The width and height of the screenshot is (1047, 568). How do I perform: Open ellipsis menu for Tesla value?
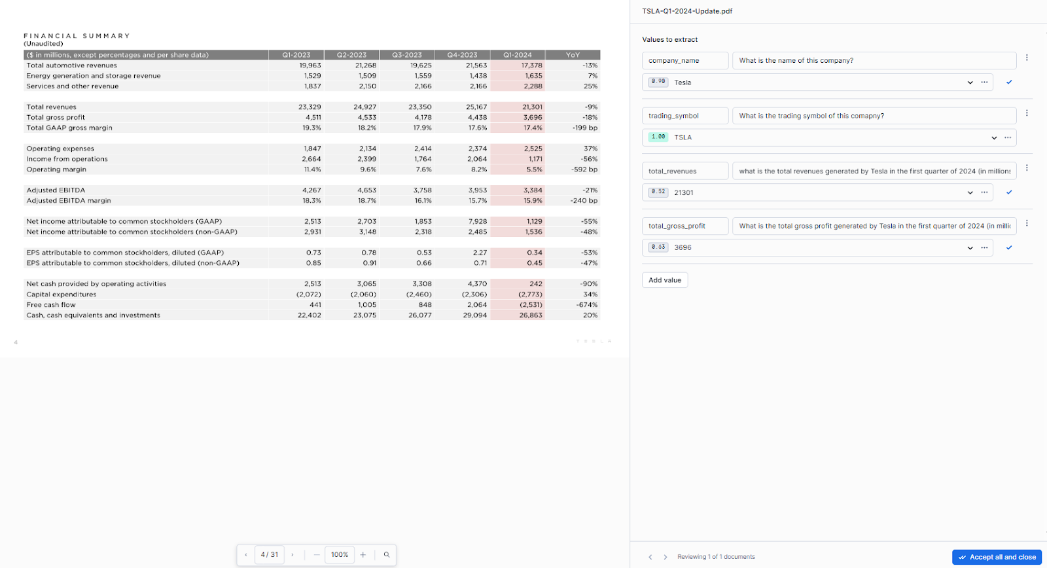click(984, 82)
